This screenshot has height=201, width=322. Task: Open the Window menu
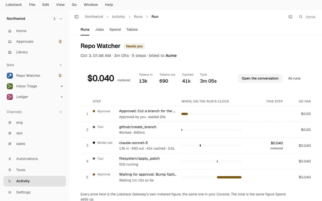91,4
